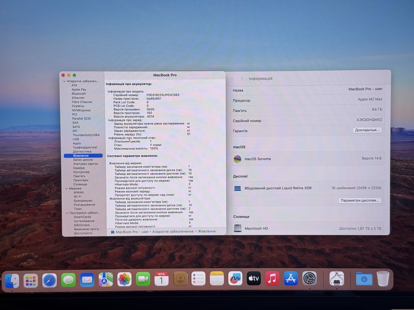Select Bluetooth in sidebar
414x310 pixels.
click(x=79, y=93)
